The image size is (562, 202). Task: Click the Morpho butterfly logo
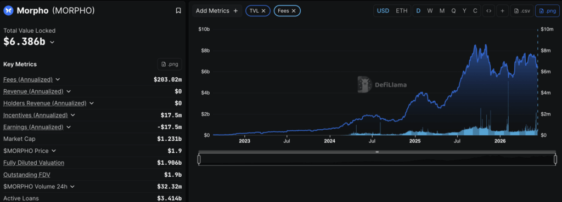tap(8, 11)
